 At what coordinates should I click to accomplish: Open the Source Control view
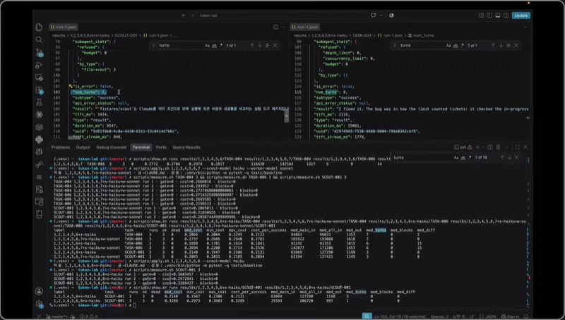40,52
